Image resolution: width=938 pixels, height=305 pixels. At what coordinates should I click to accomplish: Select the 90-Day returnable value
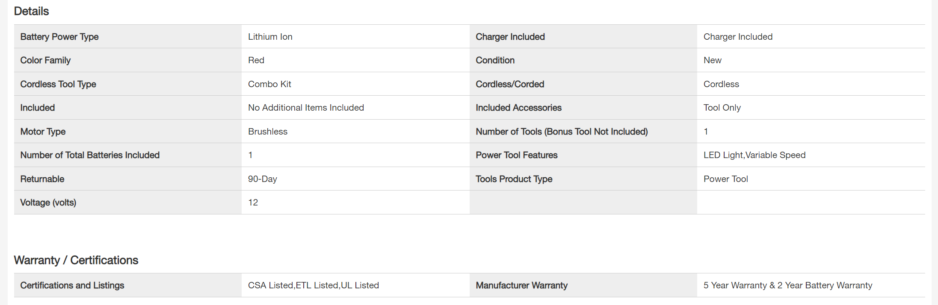tap(262, 179)
